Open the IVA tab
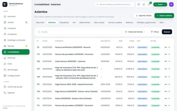177x111 pixels. coord(74,22)
